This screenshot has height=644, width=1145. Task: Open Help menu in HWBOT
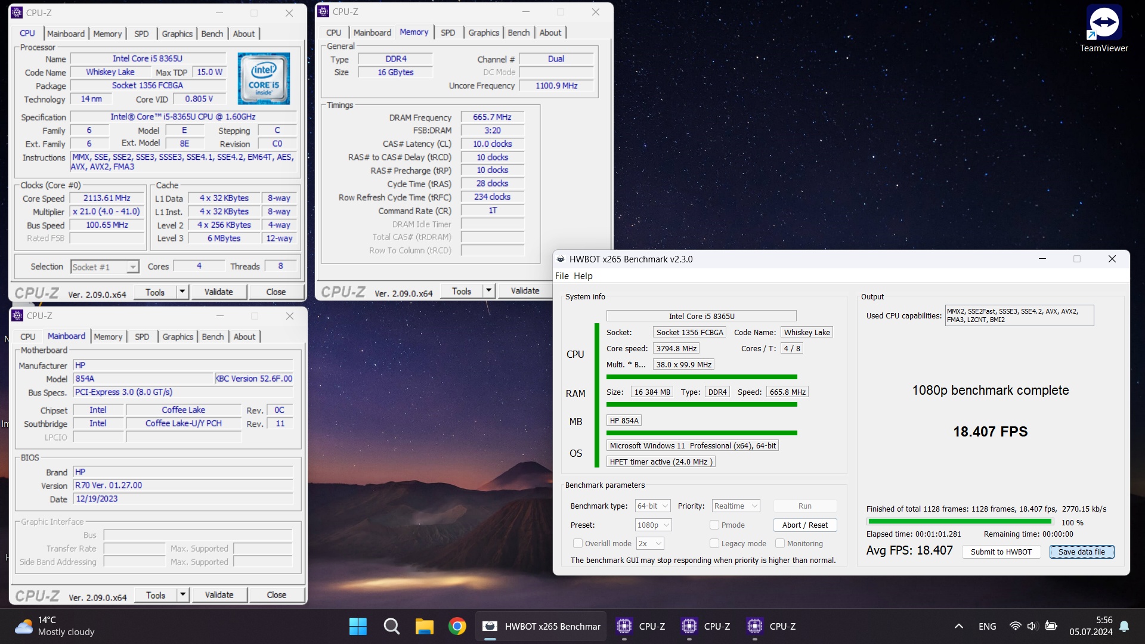pyautogui.click(x=583, y=275)
